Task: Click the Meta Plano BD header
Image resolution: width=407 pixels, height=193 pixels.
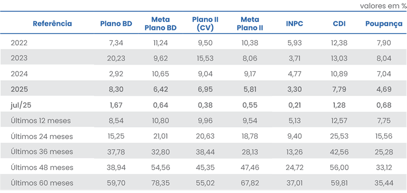Action: [160, 24]
